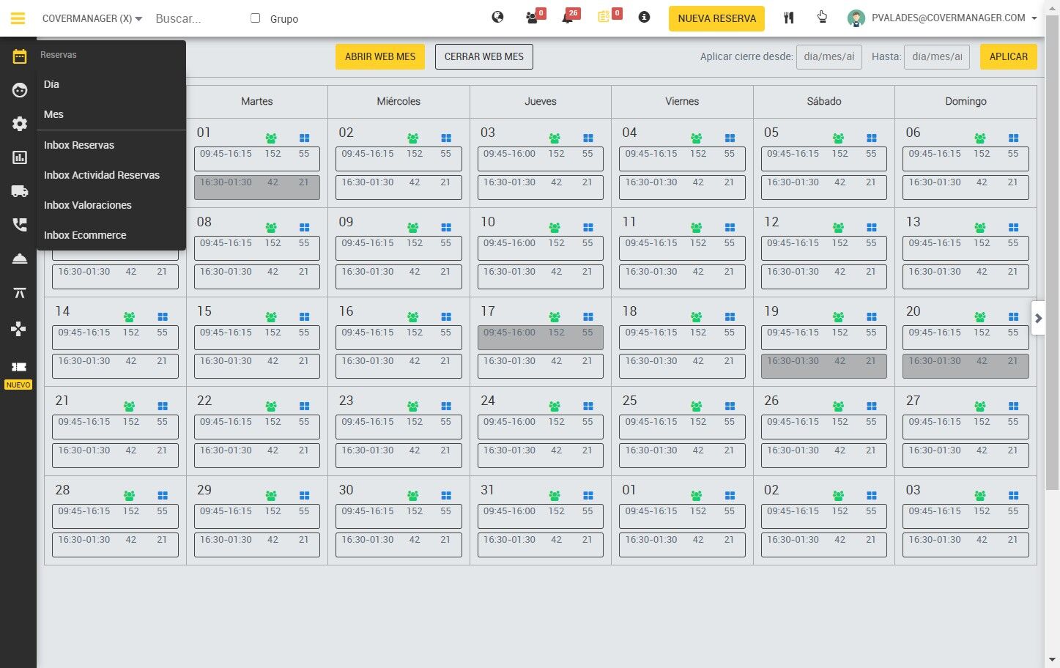The width and height of the screenshot is (1060, 668).
Task: Click the table sidebar icon
Action: 20,293
